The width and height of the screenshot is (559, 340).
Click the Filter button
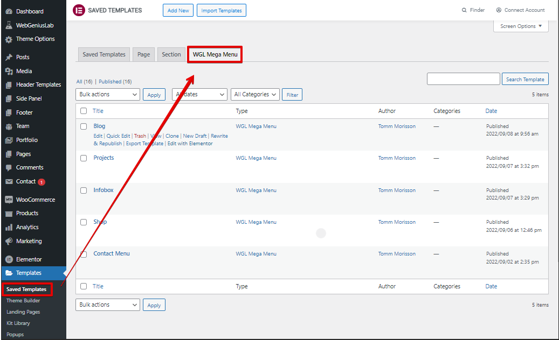tap(292, 95)
